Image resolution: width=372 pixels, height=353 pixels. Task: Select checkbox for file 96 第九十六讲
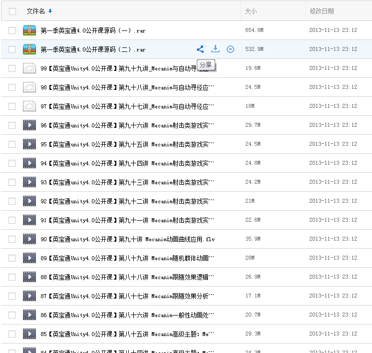point(12,125)
